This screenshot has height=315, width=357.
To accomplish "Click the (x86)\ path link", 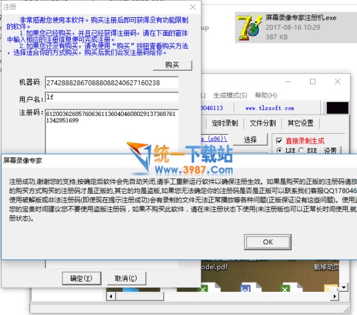I will [214, 138].
